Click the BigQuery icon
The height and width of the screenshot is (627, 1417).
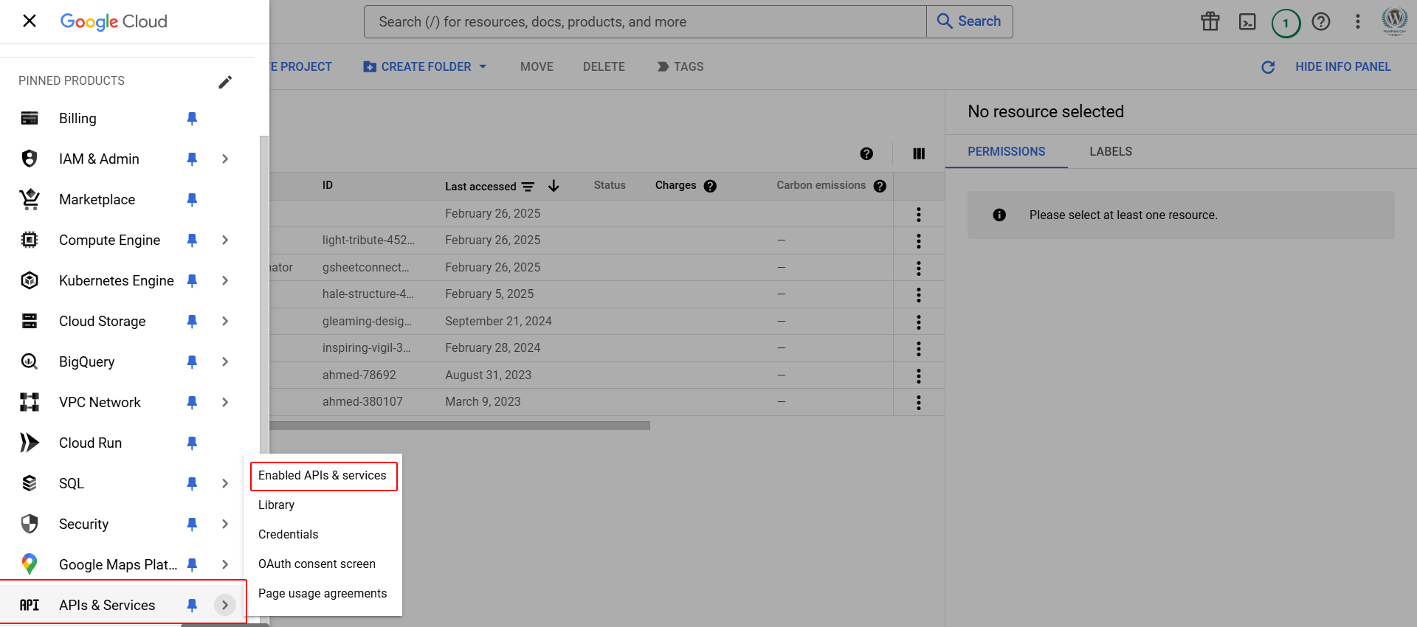30,361
